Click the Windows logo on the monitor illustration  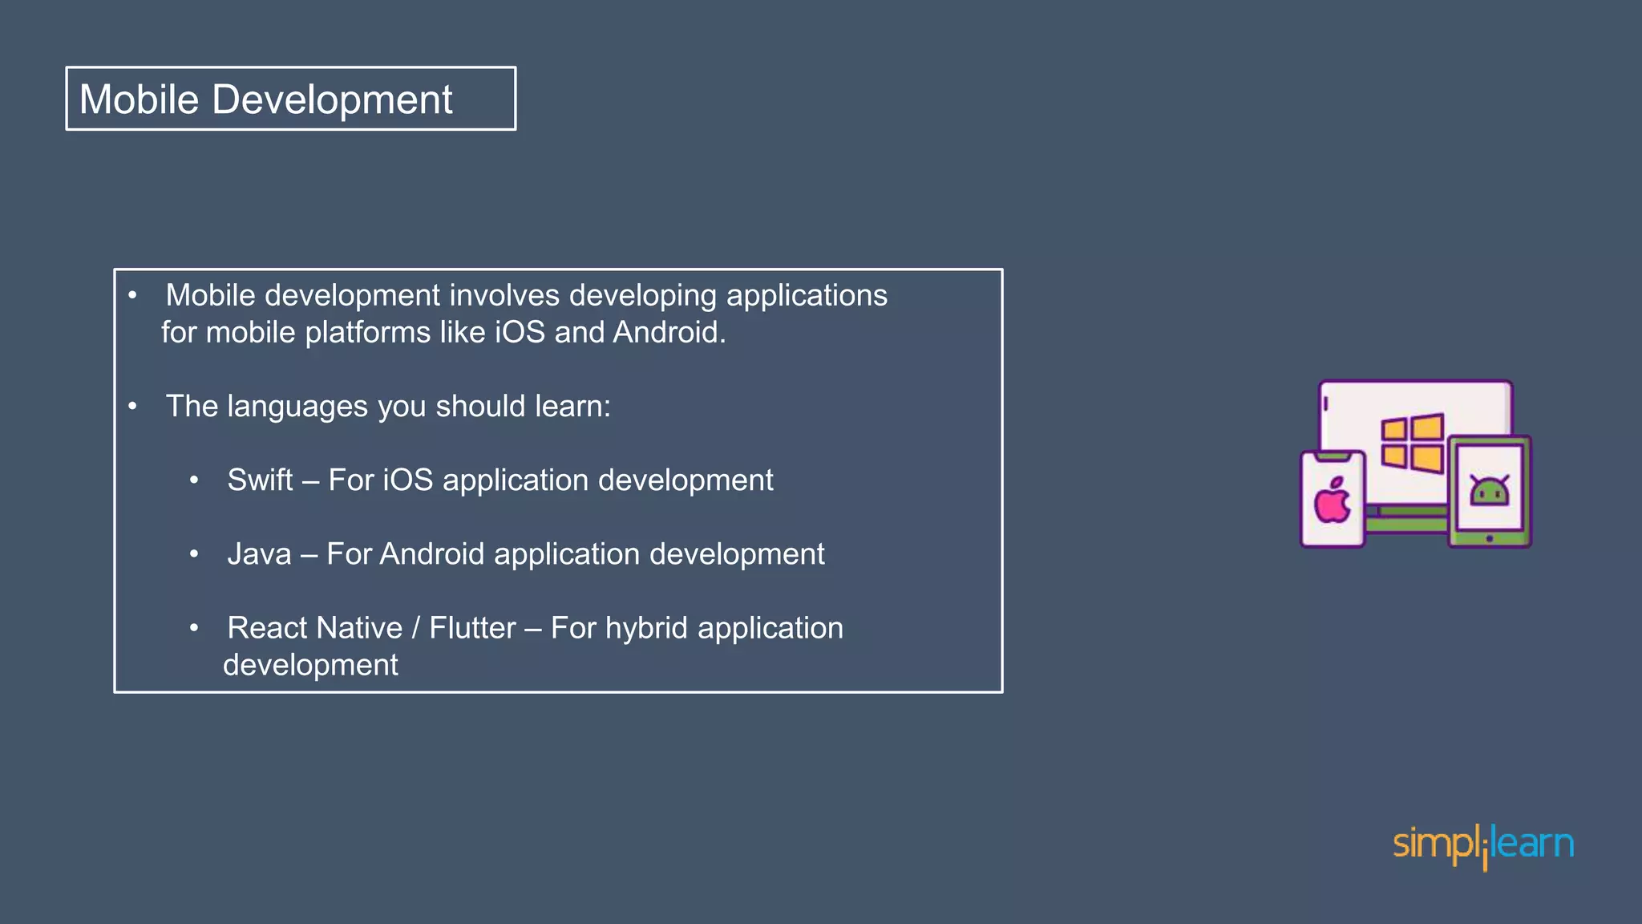(x=1412, y=442)
